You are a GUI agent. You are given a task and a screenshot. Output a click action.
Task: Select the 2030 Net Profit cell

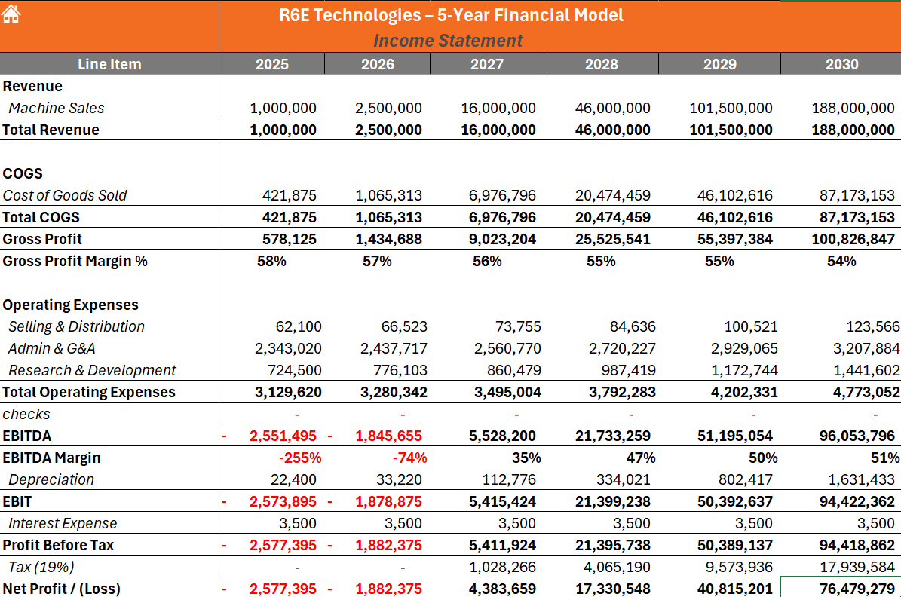point(852,589)
